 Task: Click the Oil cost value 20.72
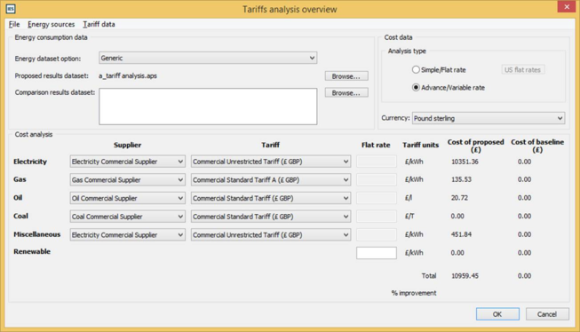click(x=459, y=198)
